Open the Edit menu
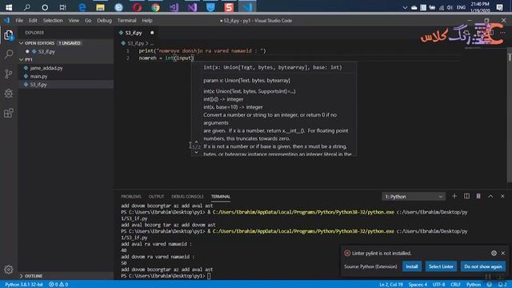Image resolution: width=512 pixels, height=288 pixels. [33, 20]
